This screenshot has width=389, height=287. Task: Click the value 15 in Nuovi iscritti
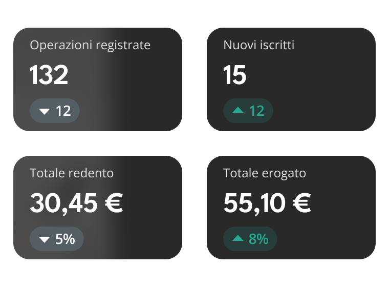[x=235, y=75]
